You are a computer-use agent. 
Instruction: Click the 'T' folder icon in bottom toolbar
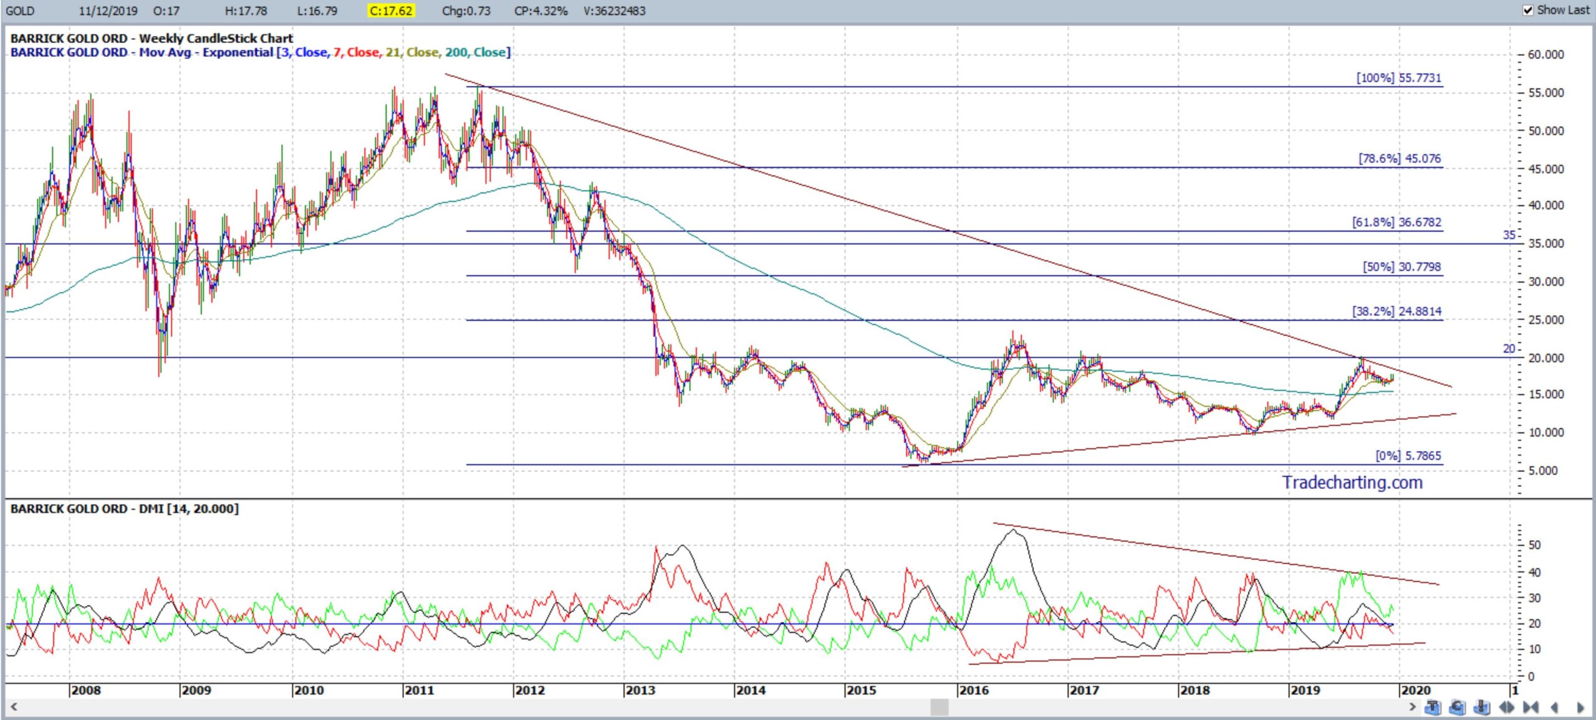click(x=1433, y=707)
